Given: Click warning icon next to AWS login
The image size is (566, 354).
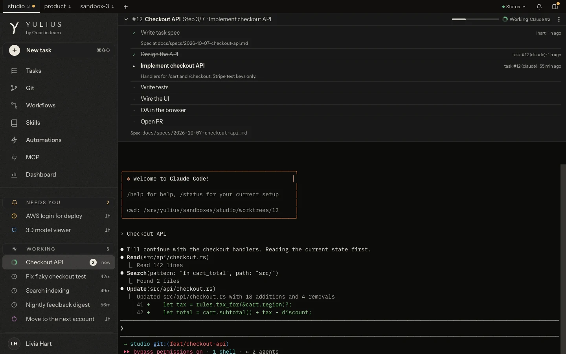Looking at the screenshot, I should point(14,216).
